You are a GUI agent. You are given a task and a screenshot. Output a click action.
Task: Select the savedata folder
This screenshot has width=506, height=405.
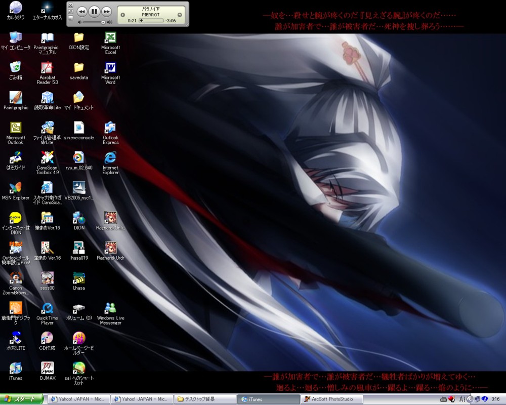pyautogui.click(x=79, y=71)
